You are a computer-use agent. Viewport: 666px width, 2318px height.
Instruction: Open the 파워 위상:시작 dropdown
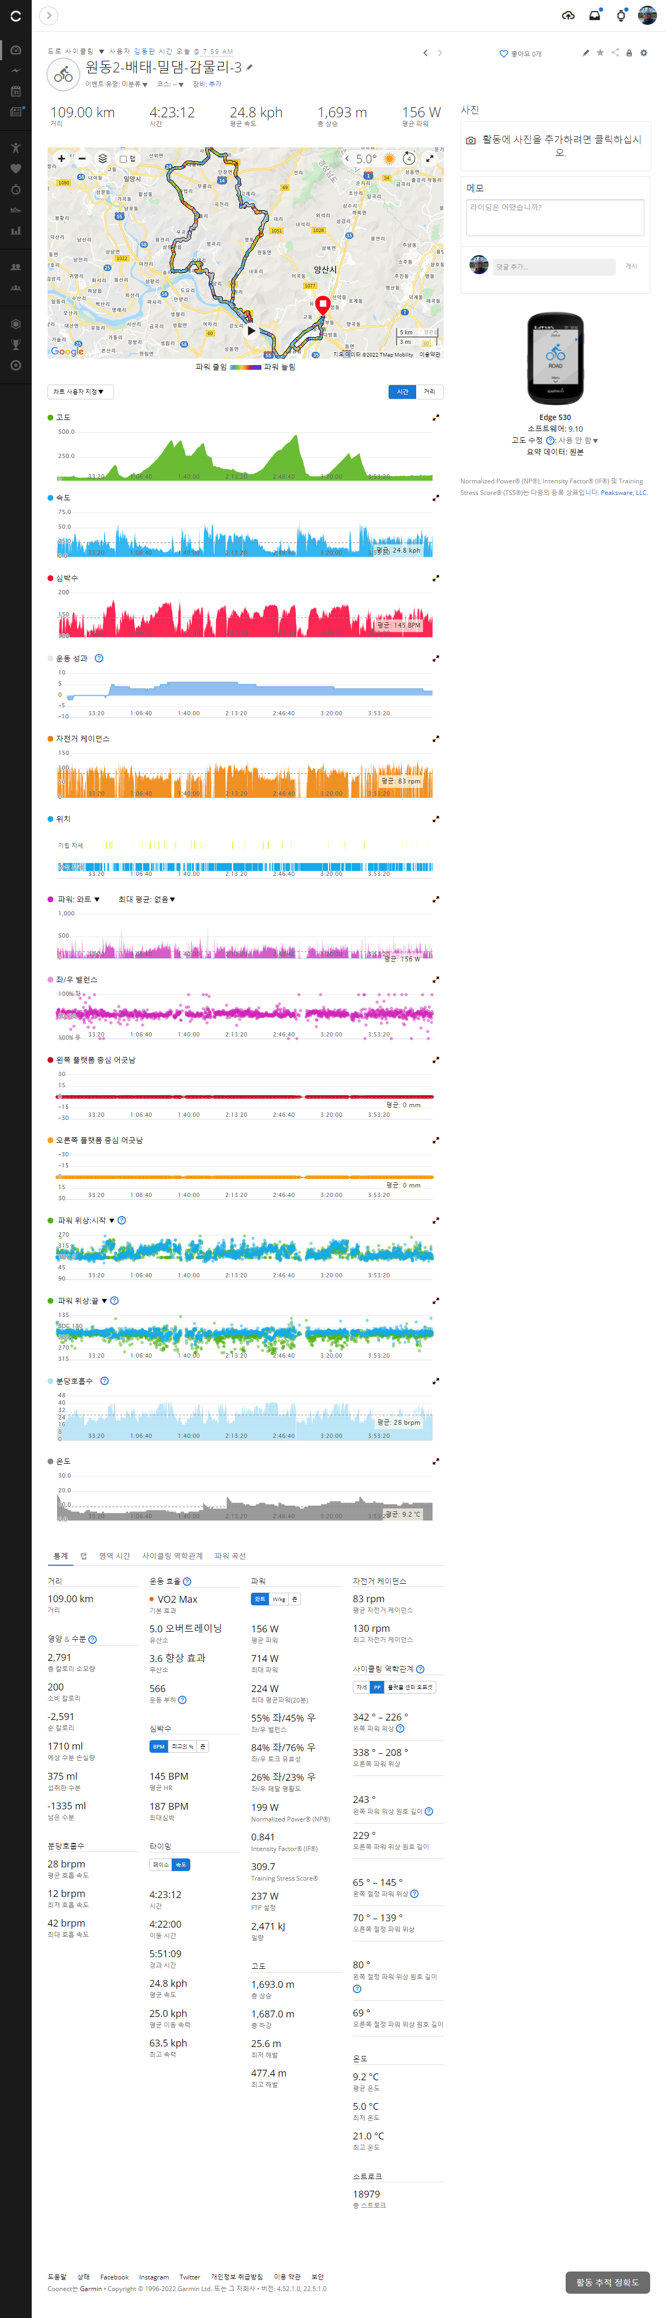pyautogui.click(x=86, y=1220)
